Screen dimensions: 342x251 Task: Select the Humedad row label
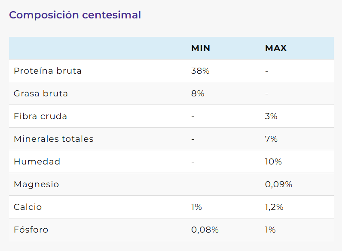[x=37, y=162]
